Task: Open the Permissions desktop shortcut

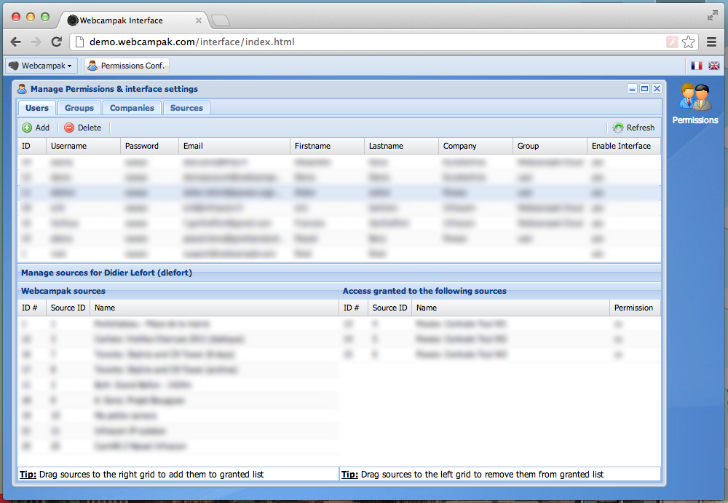Action: pyautogui.click(x=695, y=104)
